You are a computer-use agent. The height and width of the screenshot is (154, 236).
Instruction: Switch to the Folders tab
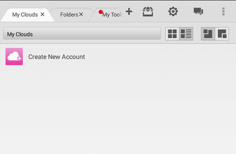pos(69,15)
